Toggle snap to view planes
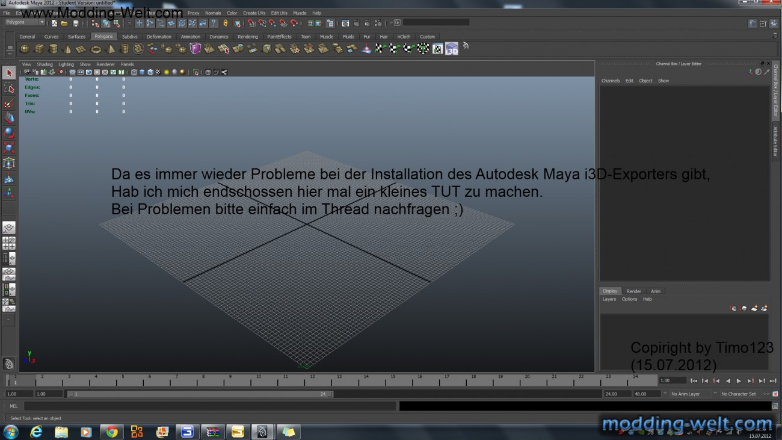The width and height of the screenshot is (782, 440). tap(283, 23)
